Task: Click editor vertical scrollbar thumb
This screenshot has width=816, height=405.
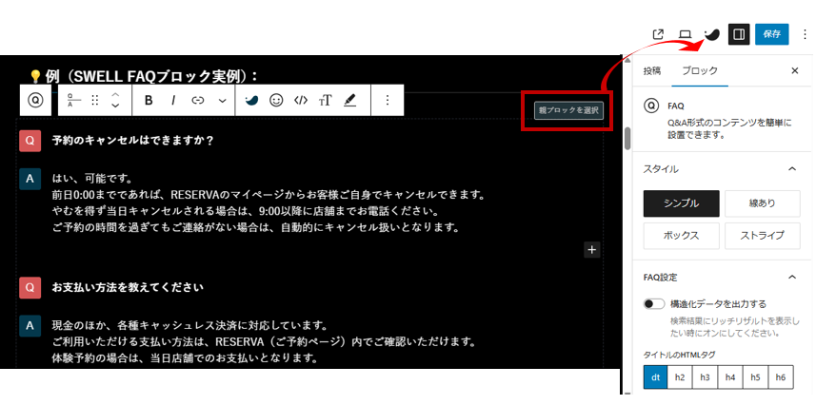Action: point(627,138)
